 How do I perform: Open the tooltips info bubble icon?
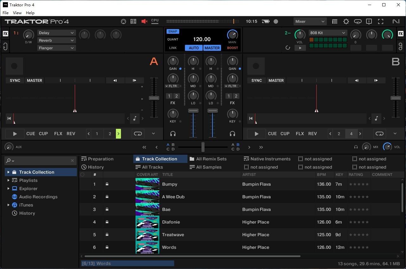click(x=369, y=21)
